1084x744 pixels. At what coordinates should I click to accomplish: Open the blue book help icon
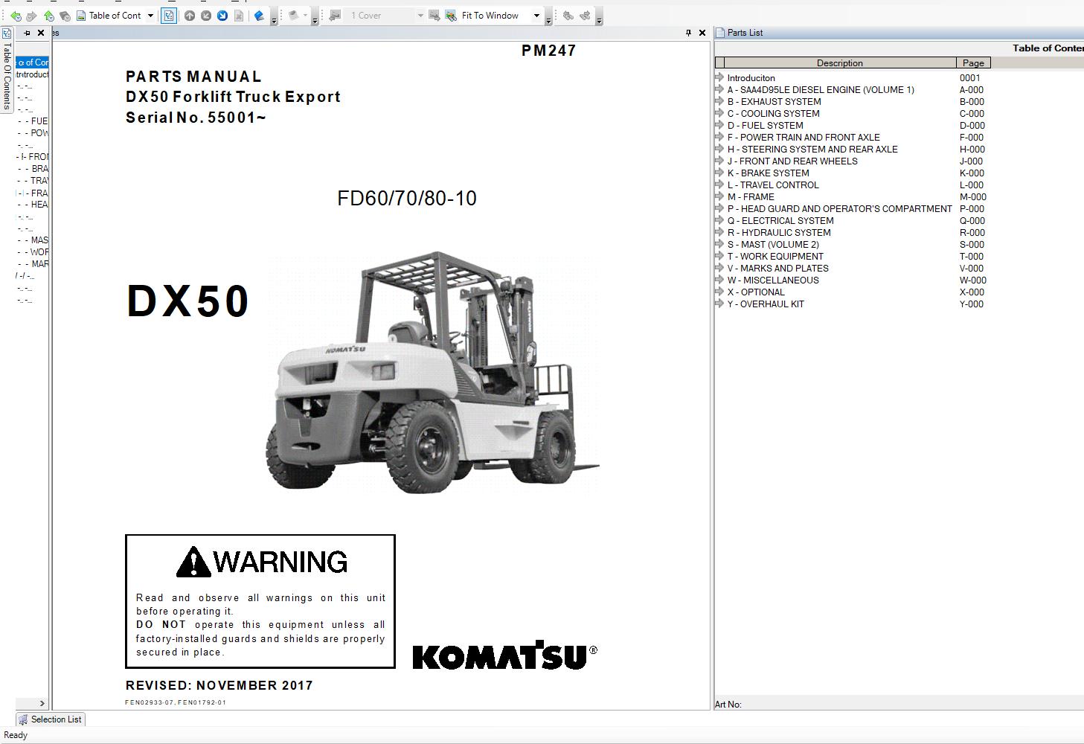click(x=258, y=15)
